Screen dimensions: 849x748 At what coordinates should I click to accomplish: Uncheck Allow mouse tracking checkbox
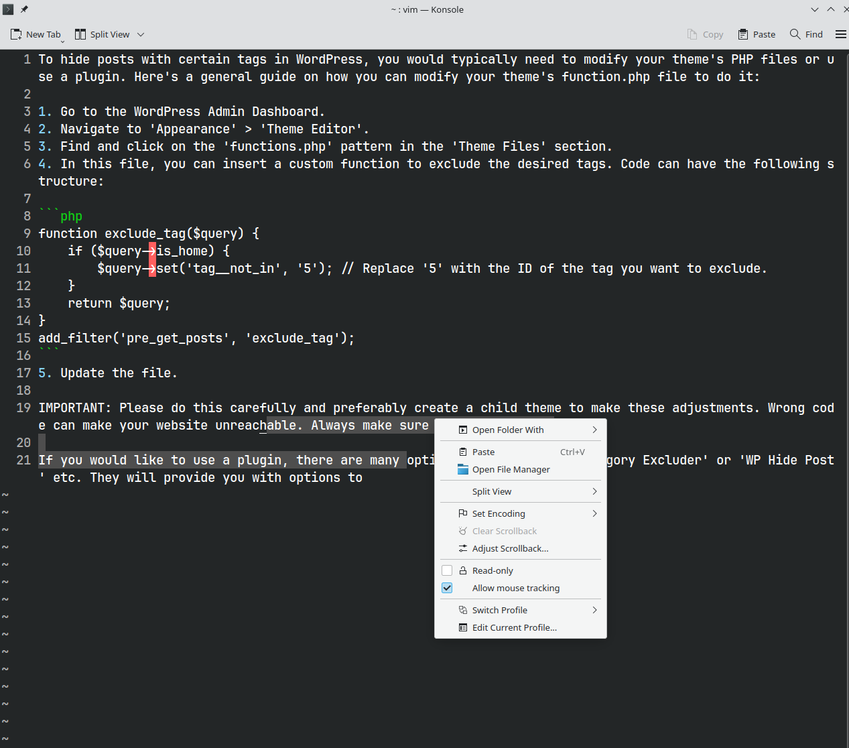(x=447, y=588)
